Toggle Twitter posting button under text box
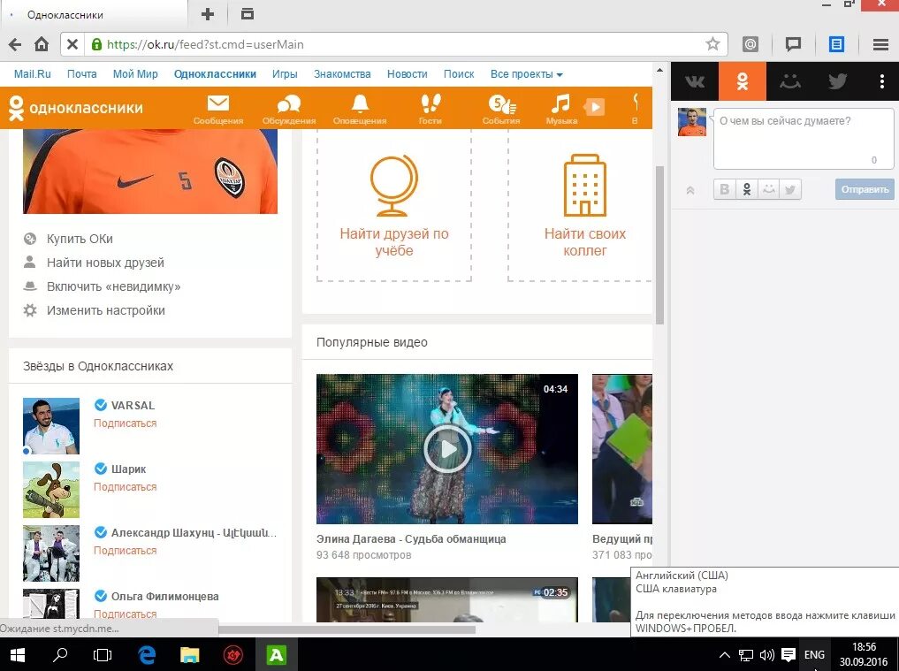The height and width of the screenshot is (671, 899). point(790,189)
